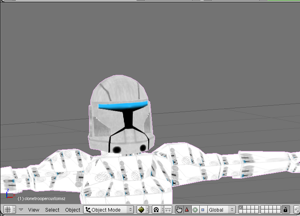The image size is (300, 216).
Task: Toggle the 3D transform manipulator hand icon
Action: click(x=179, y=210)
